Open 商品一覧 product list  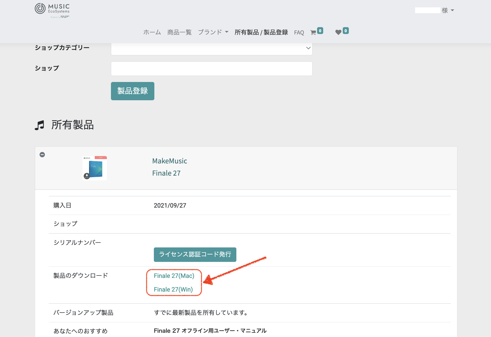click(179, 32)
